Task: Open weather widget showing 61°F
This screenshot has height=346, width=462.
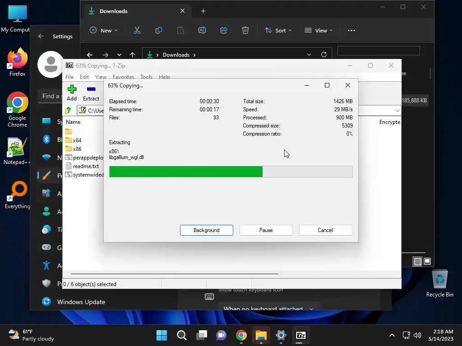Action: (31, 335)
